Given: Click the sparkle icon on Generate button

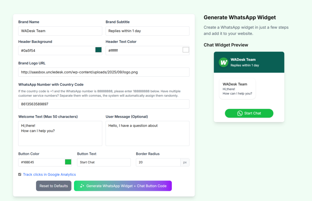Looking at the screenshot, I should coord(82,186).
